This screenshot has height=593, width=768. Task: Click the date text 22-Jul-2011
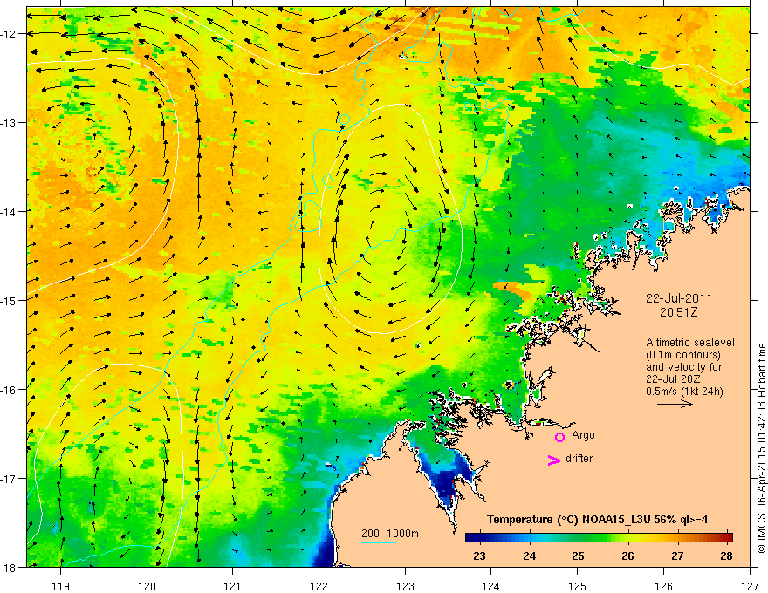pyautogui.click(x=679, y=298)
